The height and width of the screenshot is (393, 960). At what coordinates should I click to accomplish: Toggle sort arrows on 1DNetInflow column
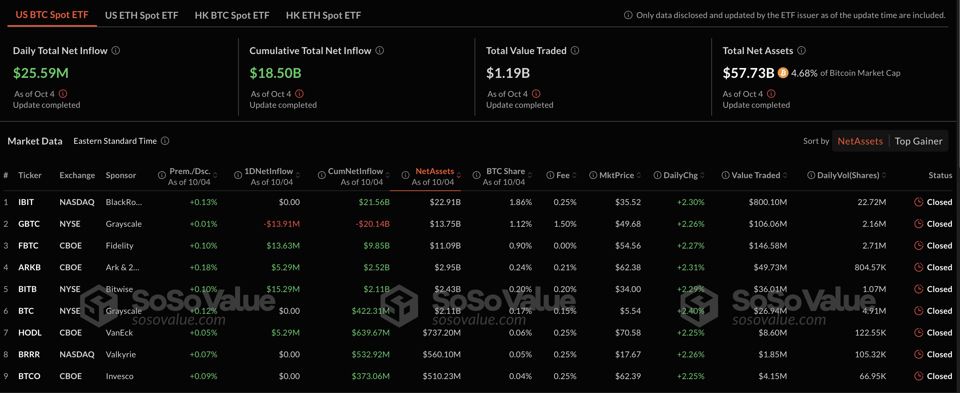[298, 175]
